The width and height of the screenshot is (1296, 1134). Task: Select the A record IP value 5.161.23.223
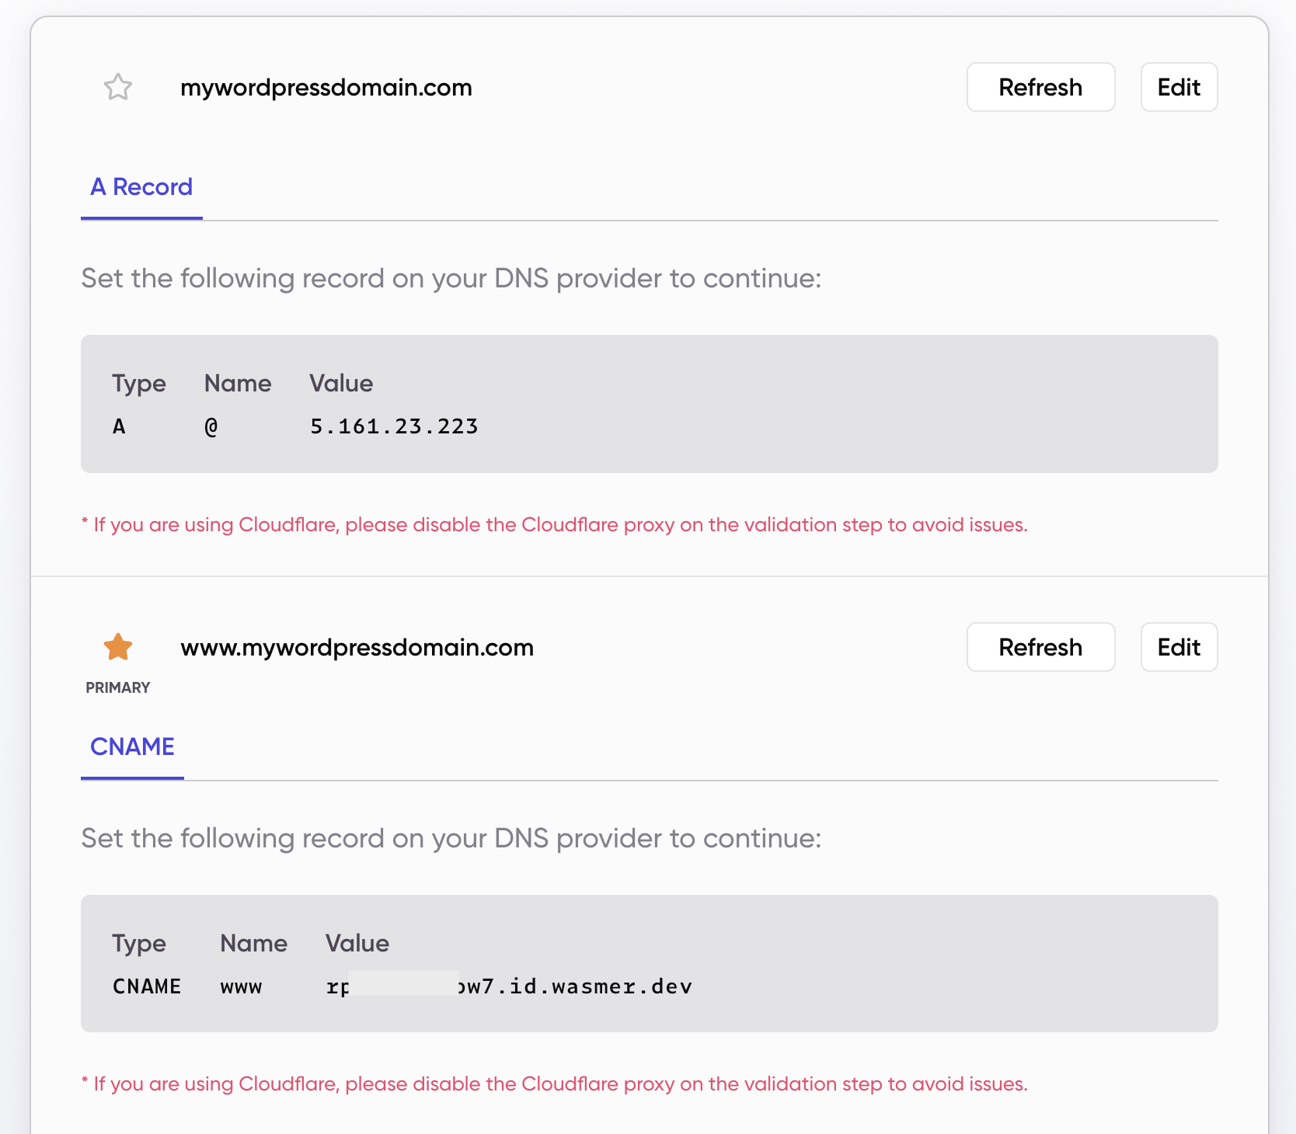coord(394,426)
